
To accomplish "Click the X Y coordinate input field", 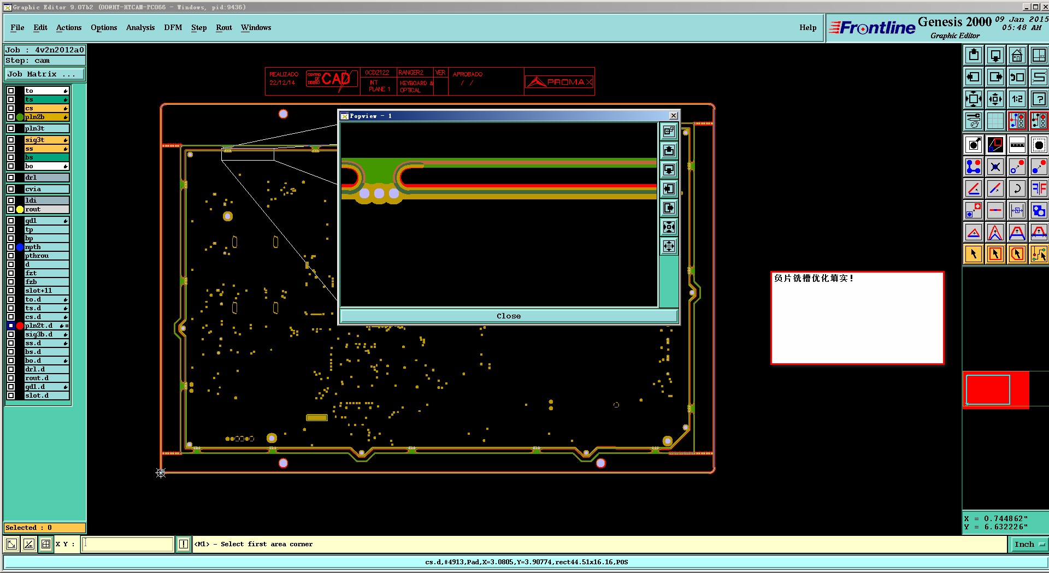I will click(x=128, y=544).
